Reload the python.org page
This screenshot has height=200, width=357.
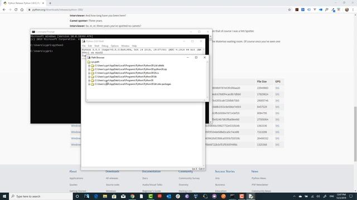pos(16,10)
